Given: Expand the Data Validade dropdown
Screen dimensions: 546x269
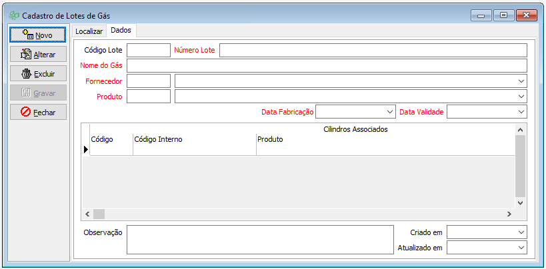Looking at the screenshot, I should click(x=521, y=112).
